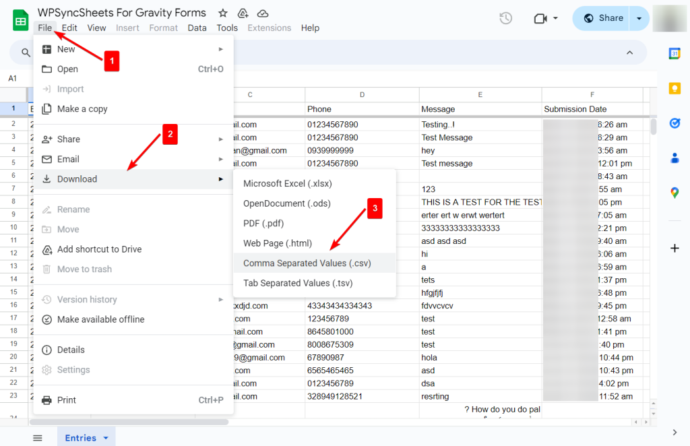Image resolution: width=690 pixels, height=446 pixels.
Task: Select column E header
Action: coord(480,94)
